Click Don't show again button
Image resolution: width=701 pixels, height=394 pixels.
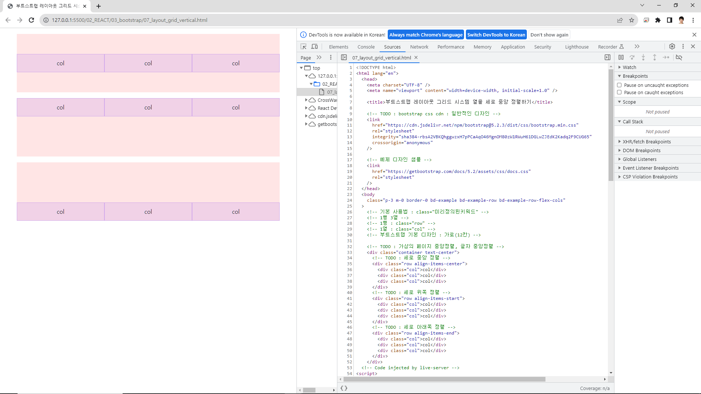tap(549, 35)
